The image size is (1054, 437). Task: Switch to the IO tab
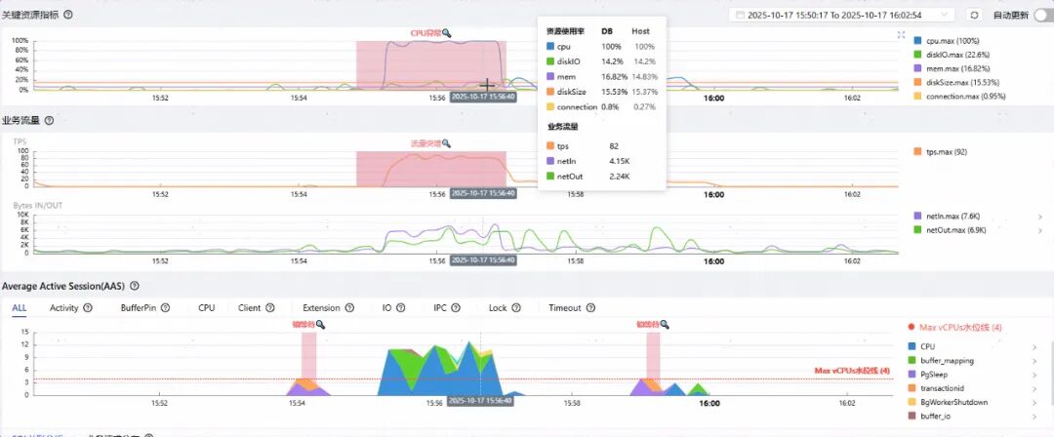tap(386, 308)
